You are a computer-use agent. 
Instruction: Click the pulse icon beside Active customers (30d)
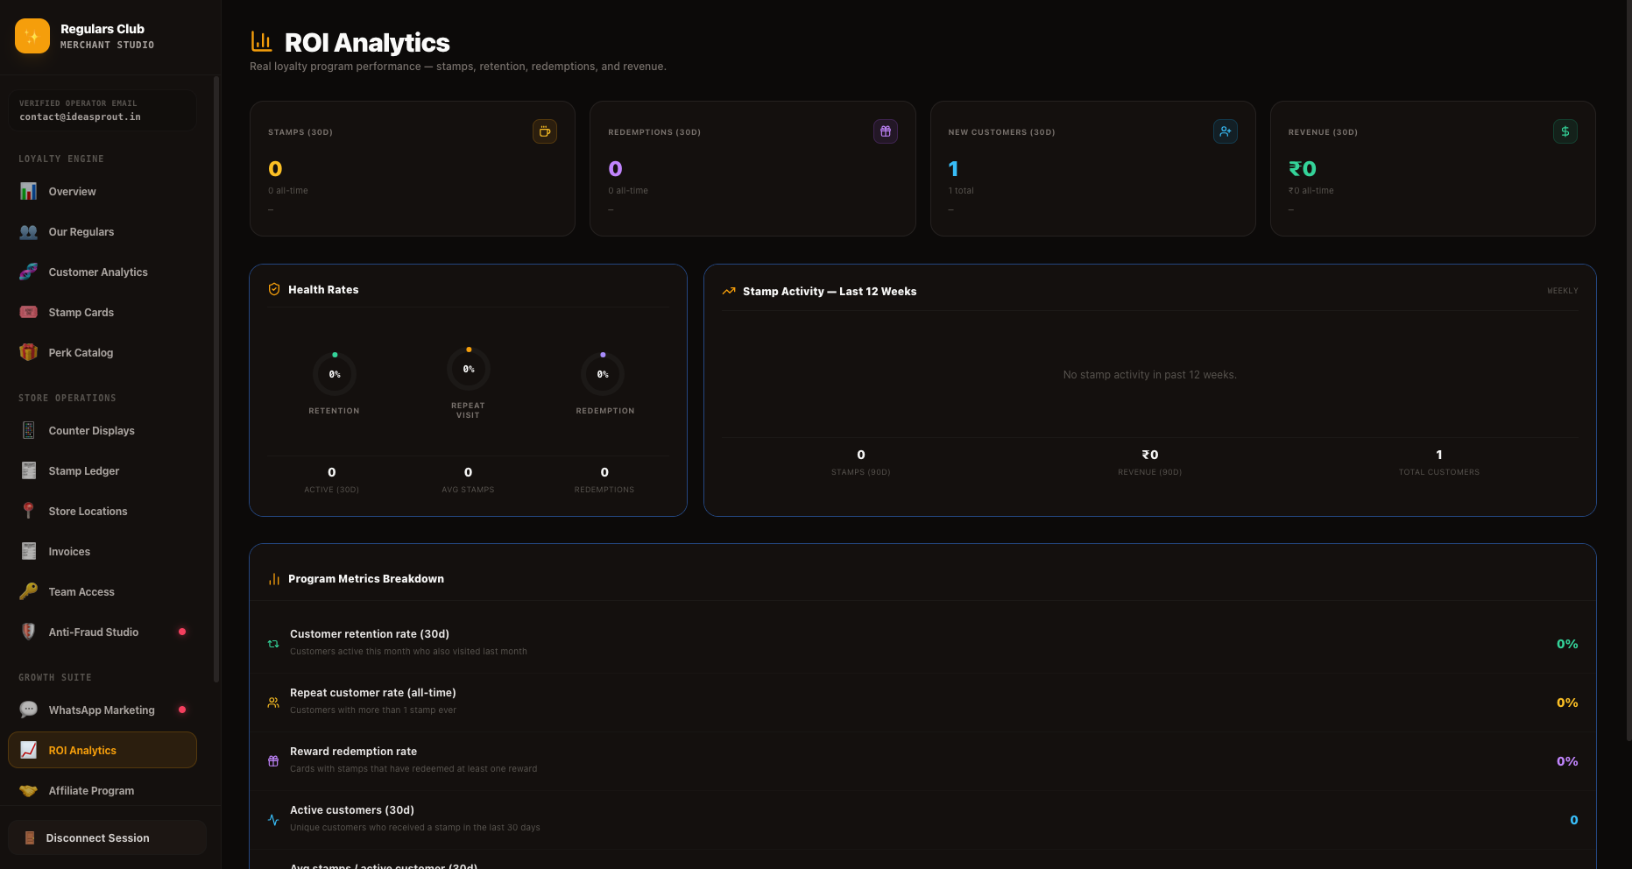click(273, 820)
